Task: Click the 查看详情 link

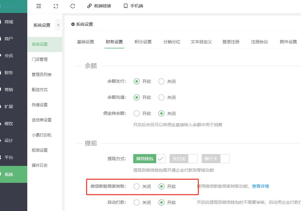Action: click(x=260, y=186)
